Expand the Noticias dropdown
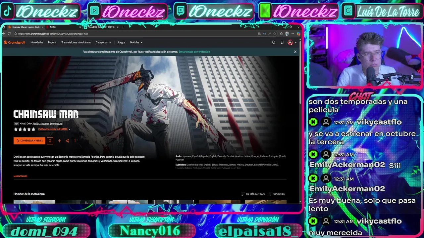 pyautogui.click(x=136, y=42)
